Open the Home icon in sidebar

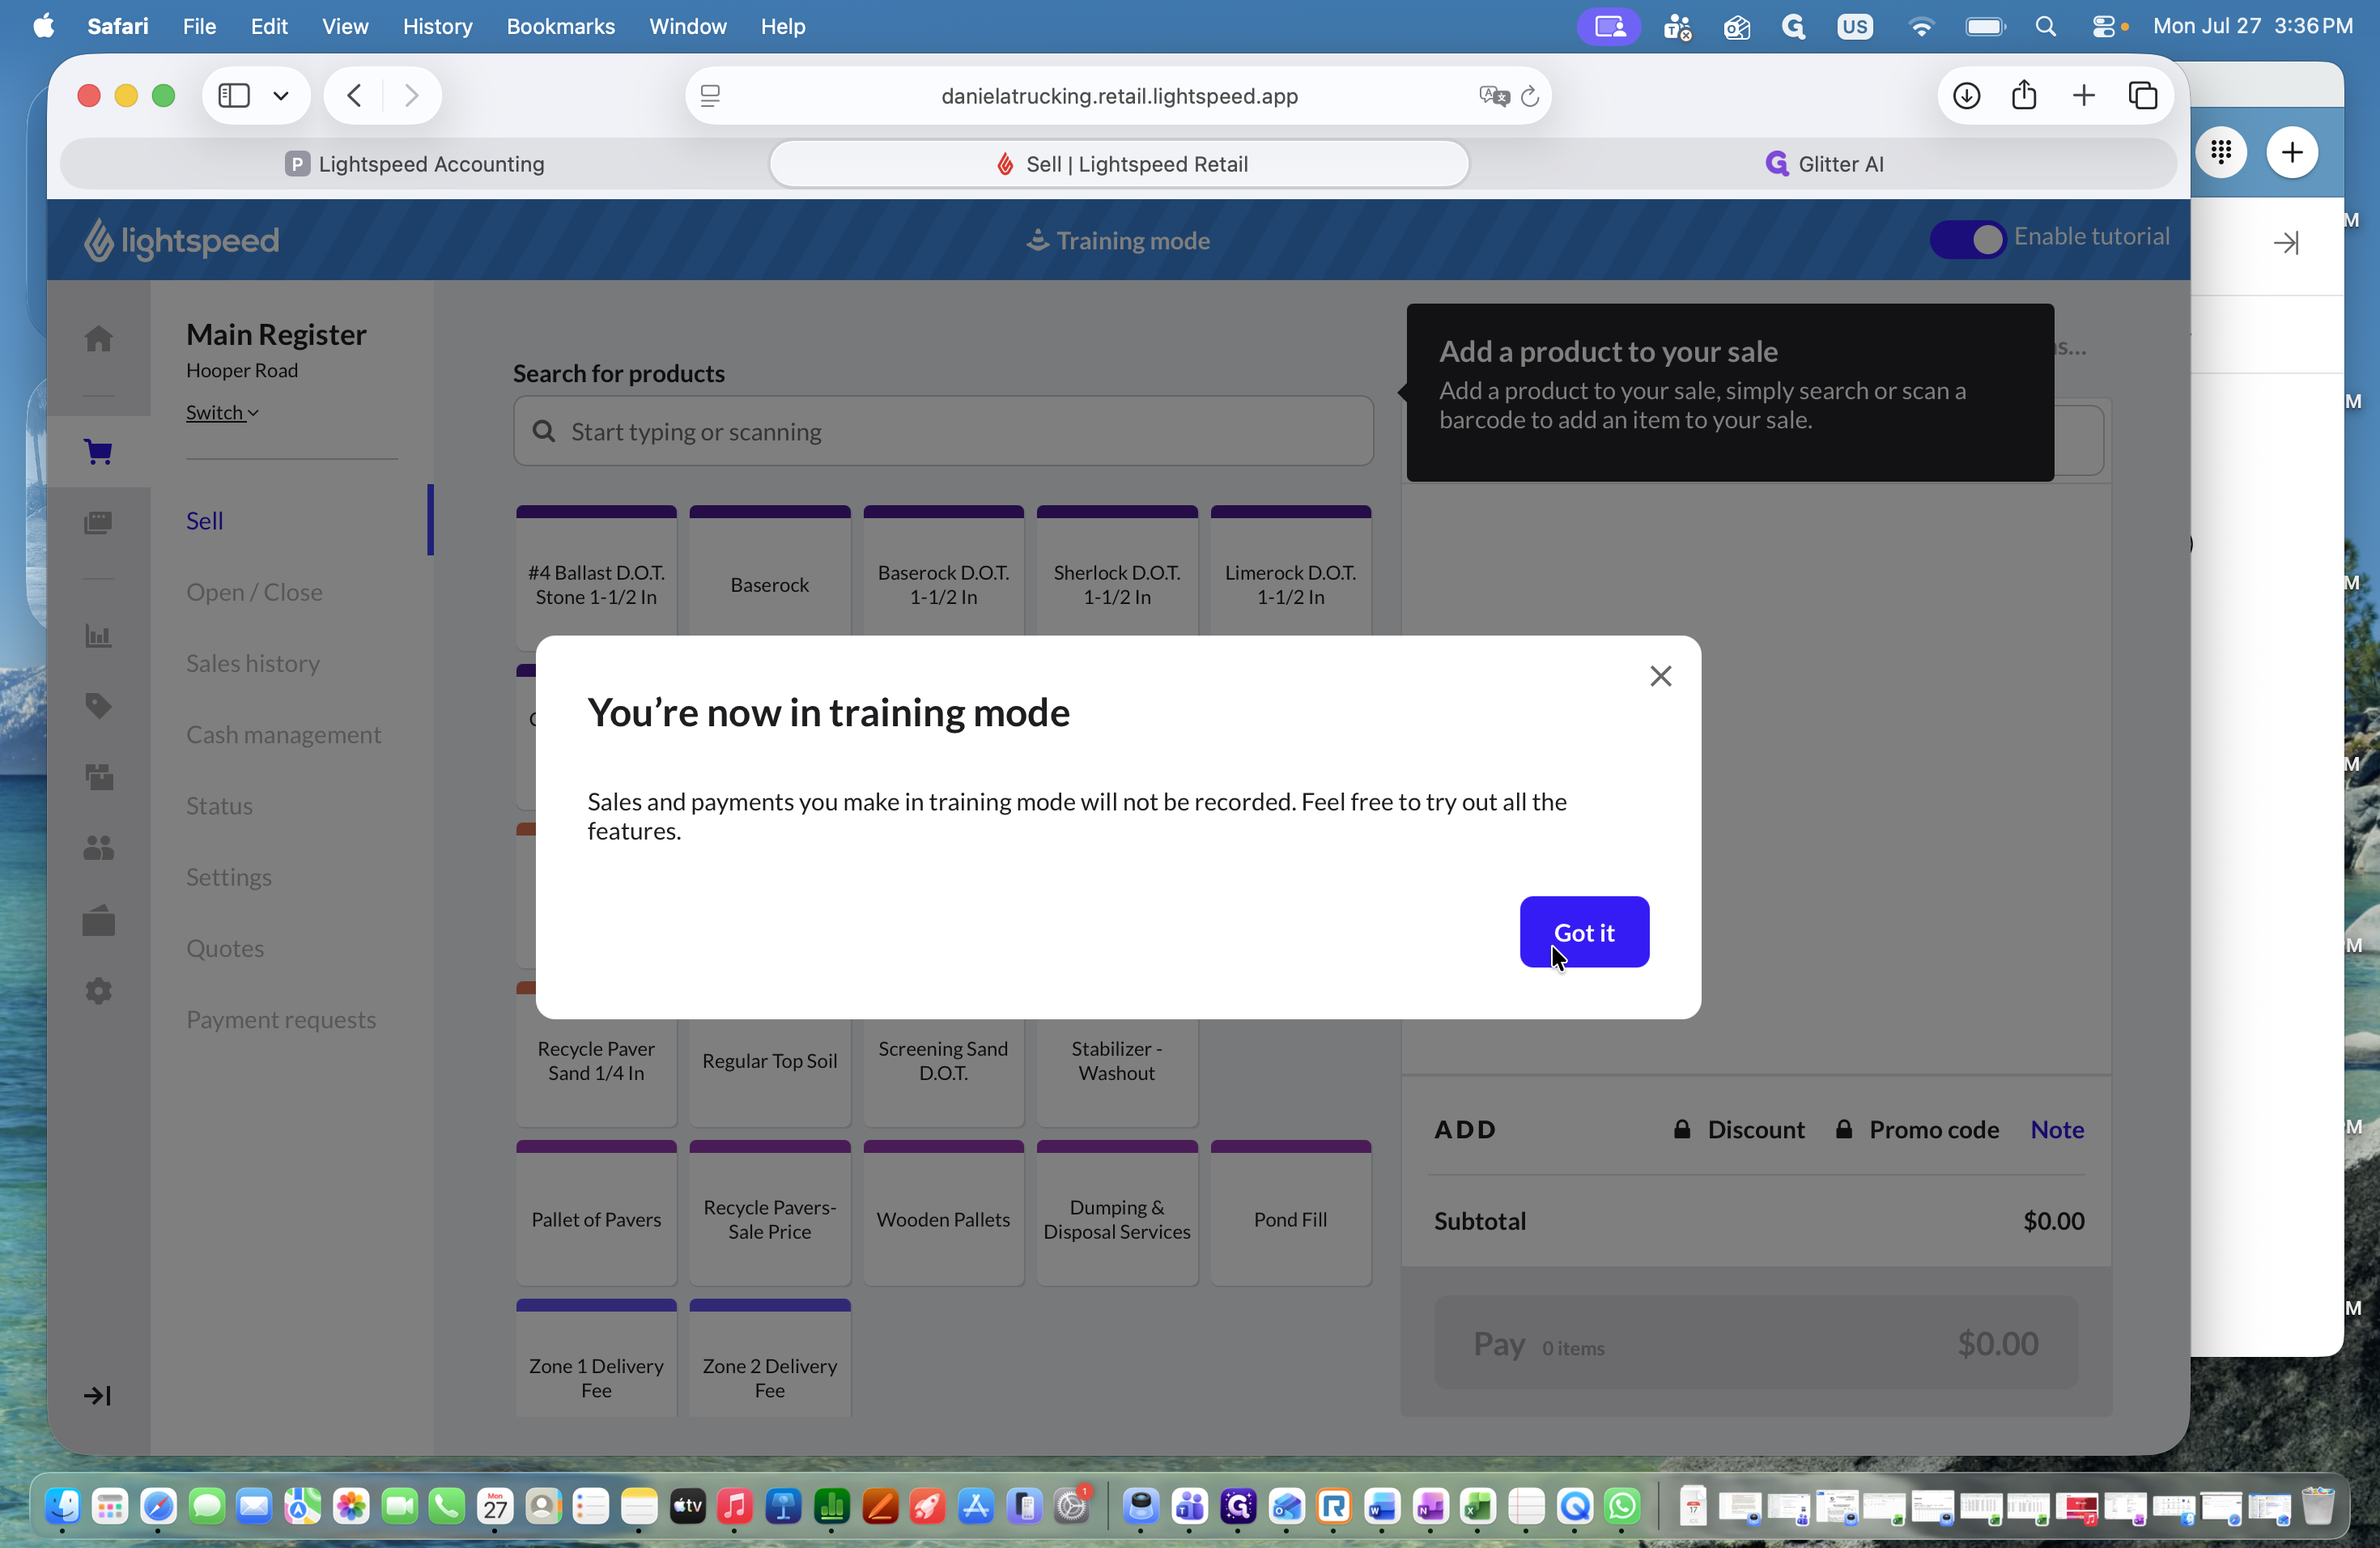(x=98, y=339)
